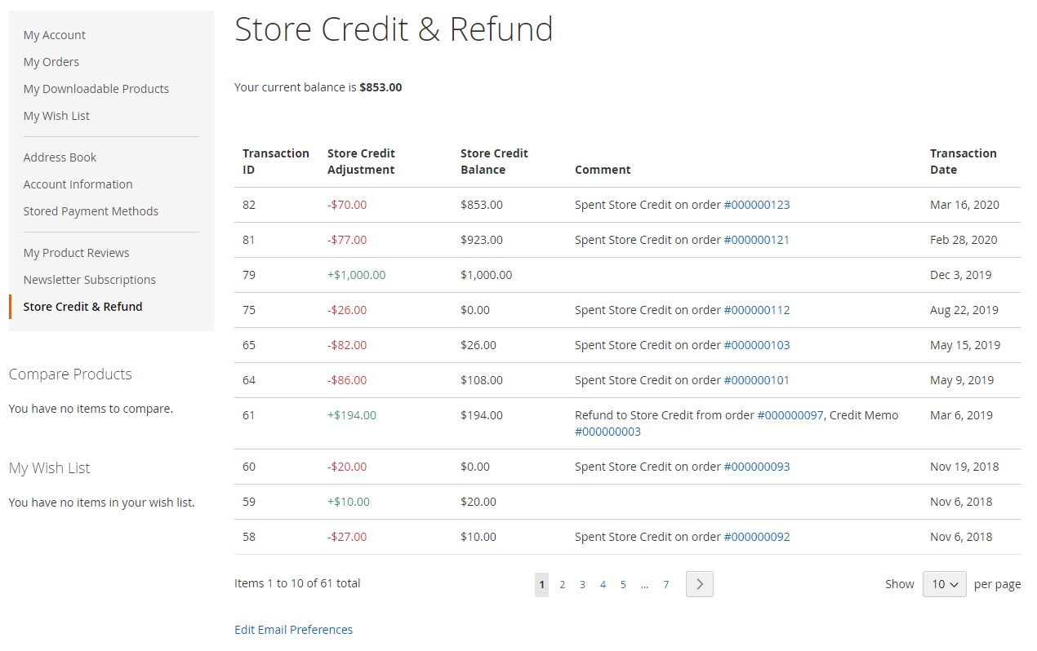Open My Product Reviews

76,253
